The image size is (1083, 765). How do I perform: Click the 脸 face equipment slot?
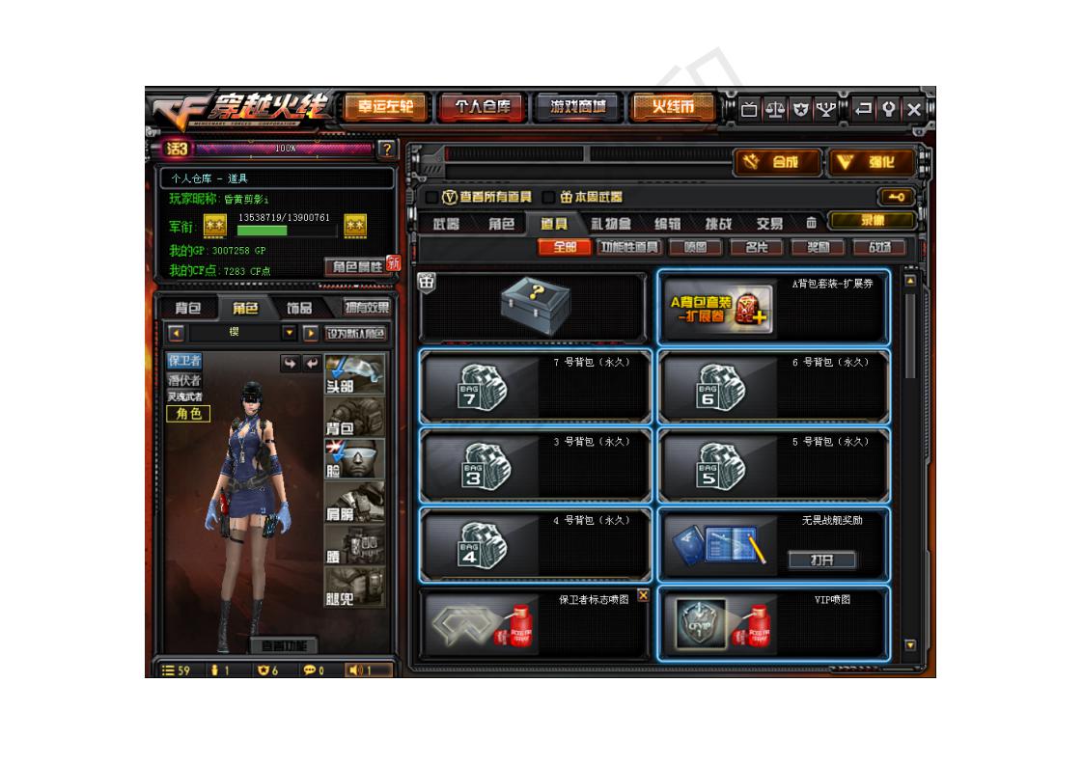(354, 459)
